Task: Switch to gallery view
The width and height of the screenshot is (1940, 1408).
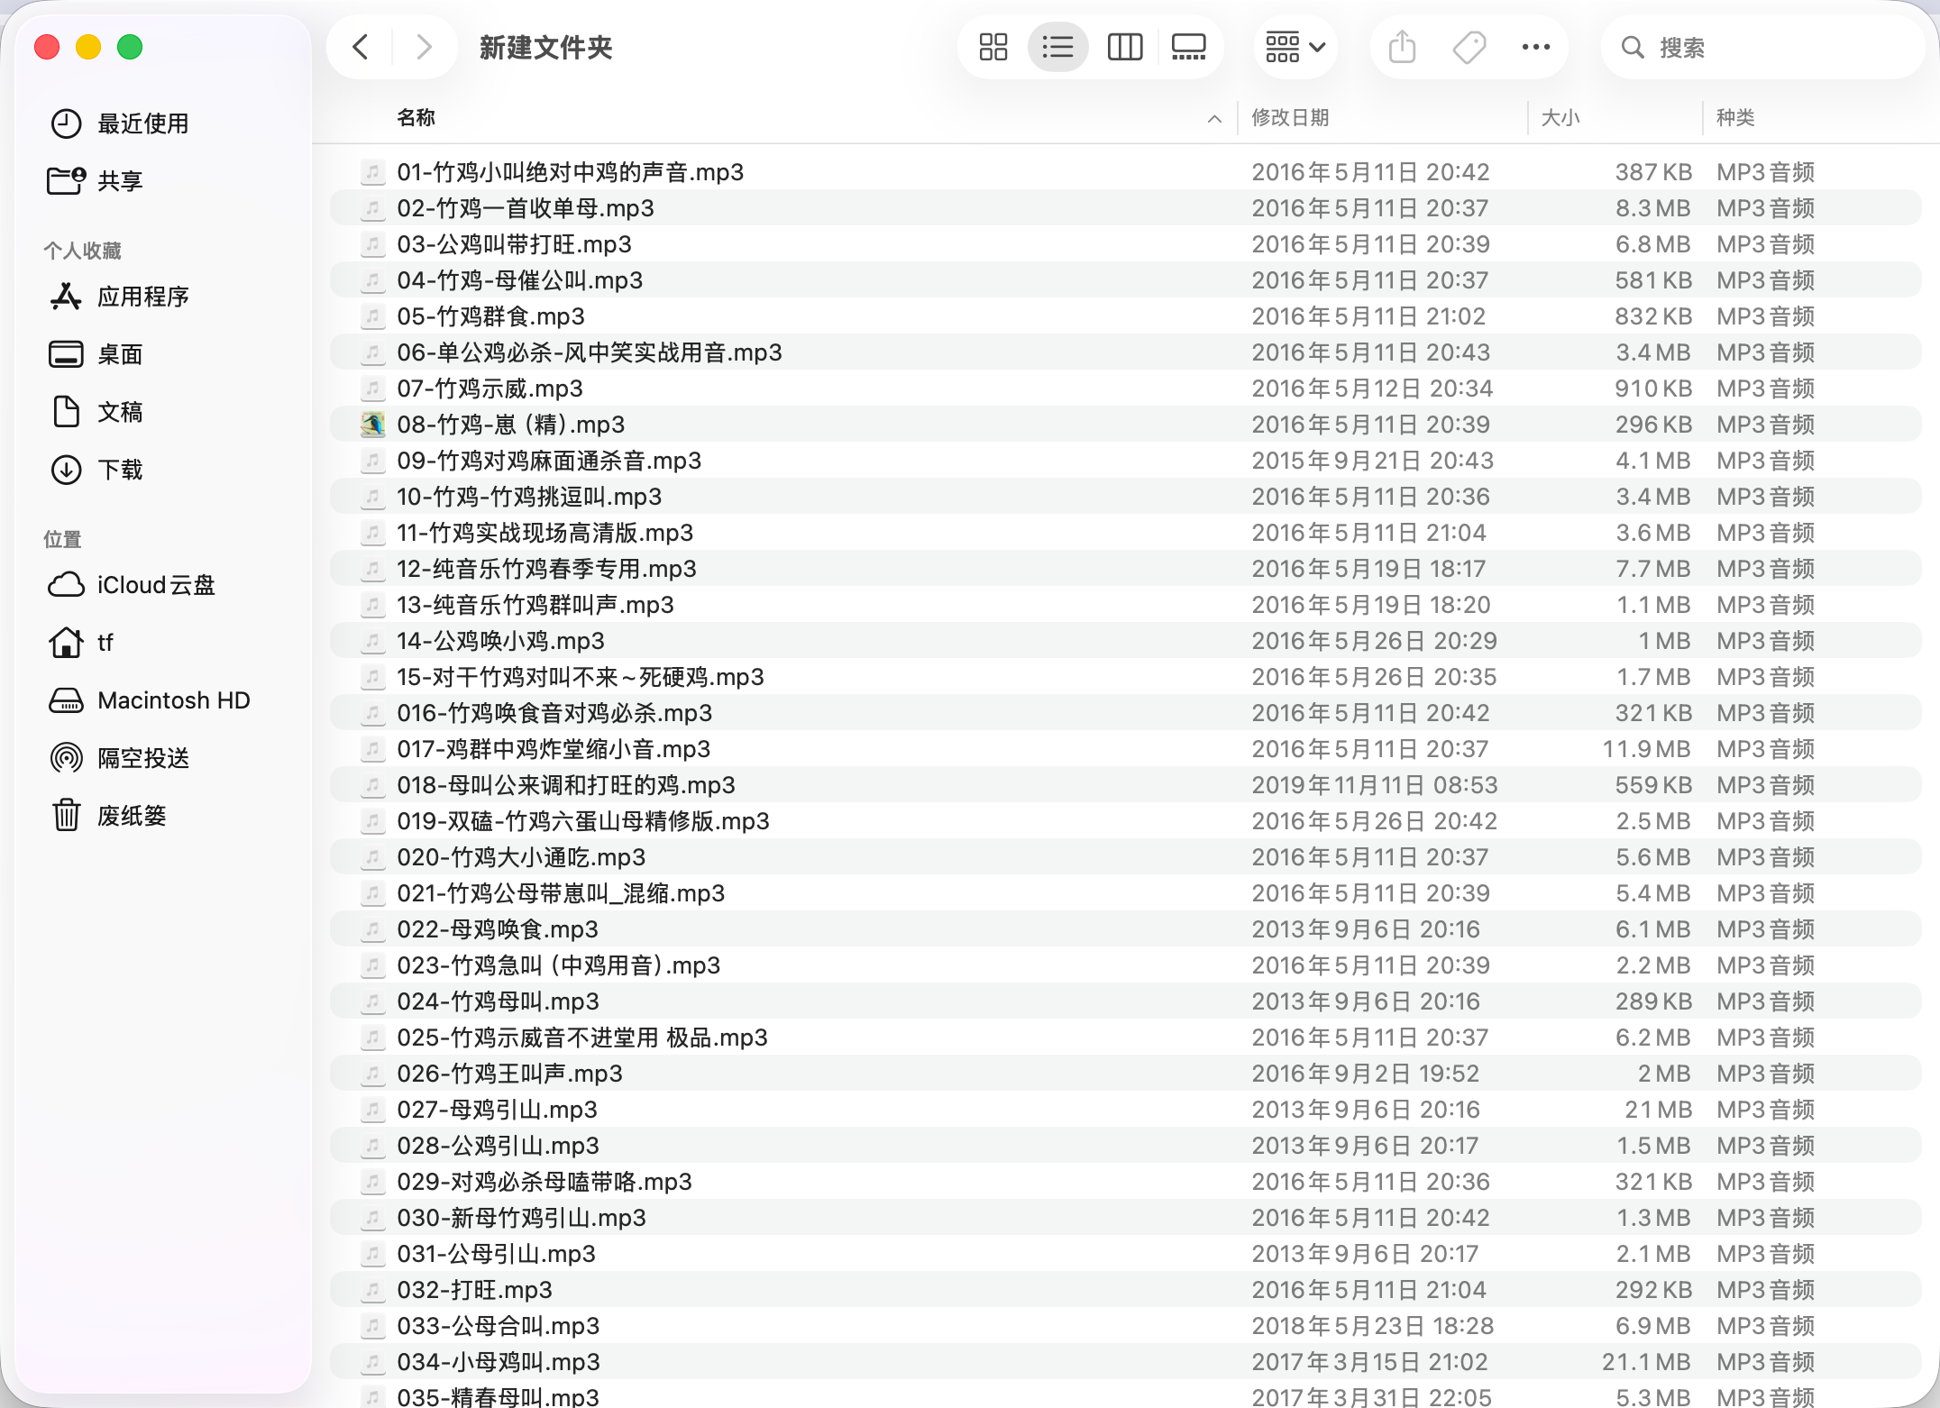Action: tap(1188, 47)
